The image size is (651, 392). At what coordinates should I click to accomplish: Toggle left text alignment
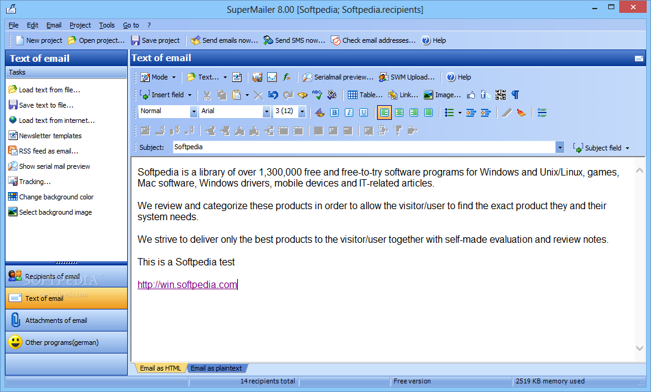click(x=384, y=113)
